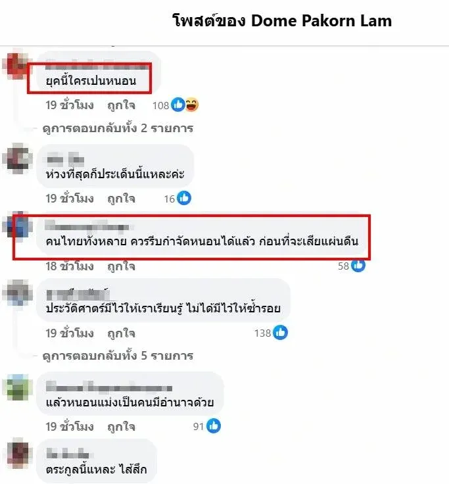Click ถูกใจ under the 18 ชั่วโมง comment
This screenshot has height=484, width=449.
point(121,266)
